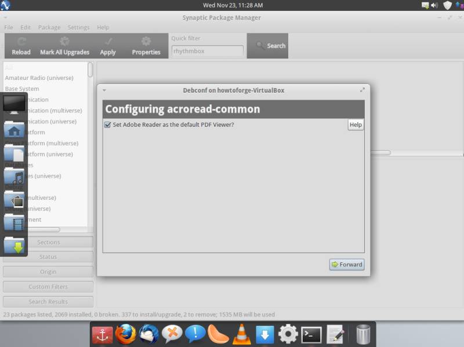Viewport: 464px width, 347px height.
Task: Open the applications menu logo in top panel
Action: [5, 5]
